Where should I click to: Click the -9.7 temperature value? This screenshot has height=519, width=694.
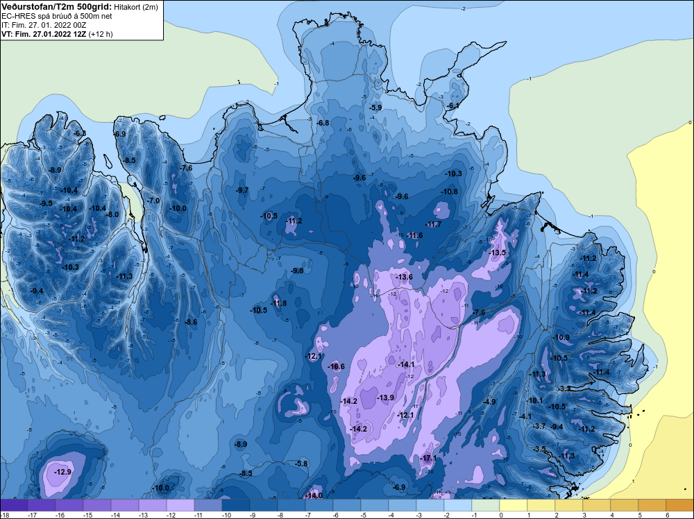point(242,190)
